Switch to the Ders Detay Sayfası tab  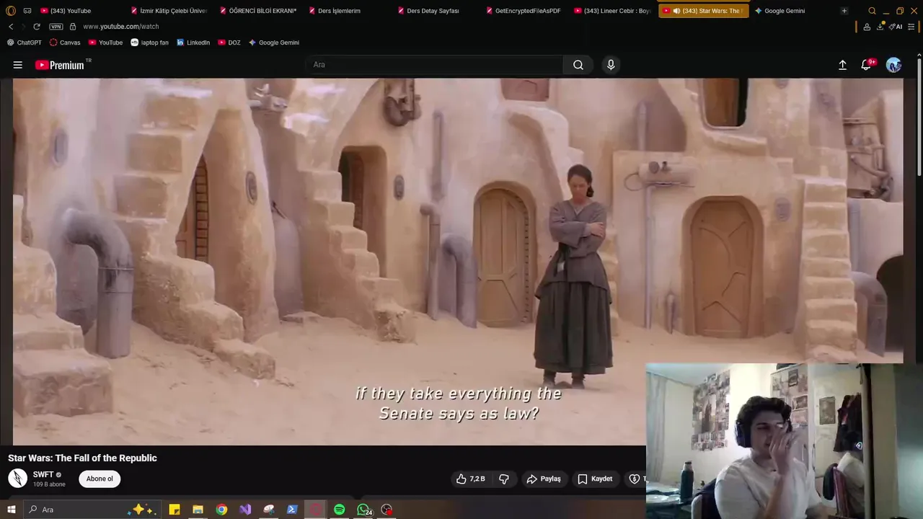(x=436, y=11)
